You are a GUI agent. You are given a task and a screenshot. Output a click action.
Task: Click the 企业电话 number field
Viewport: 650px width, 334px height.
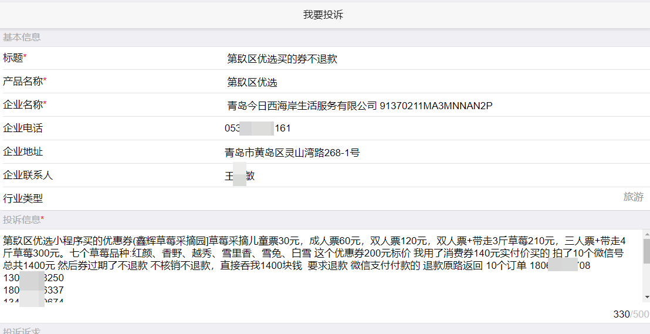(x=436, y=128)
